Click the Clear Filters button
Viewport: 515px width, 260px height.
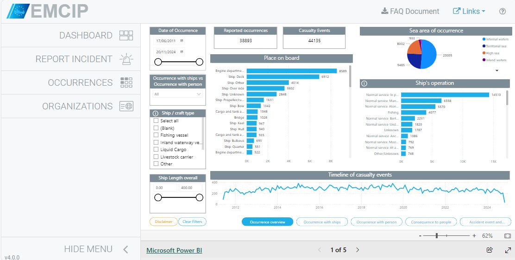[x=193, y=222]
